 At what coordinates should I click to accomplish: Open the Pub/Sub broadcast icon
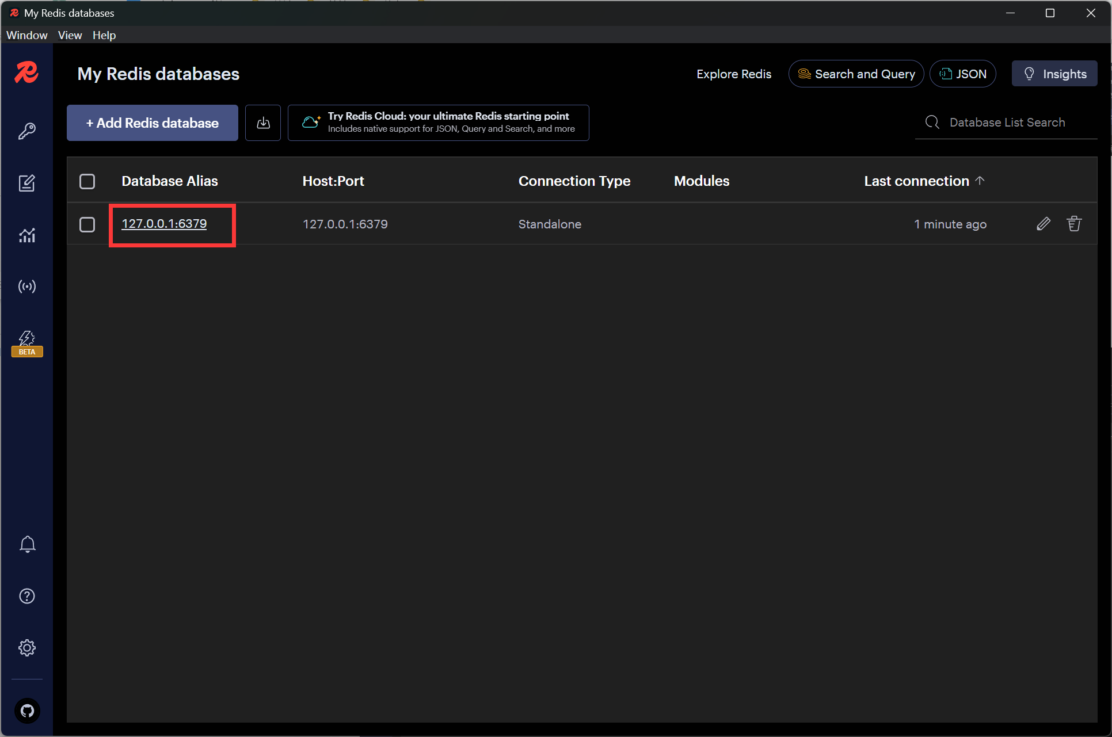click(x=27, y=287)
